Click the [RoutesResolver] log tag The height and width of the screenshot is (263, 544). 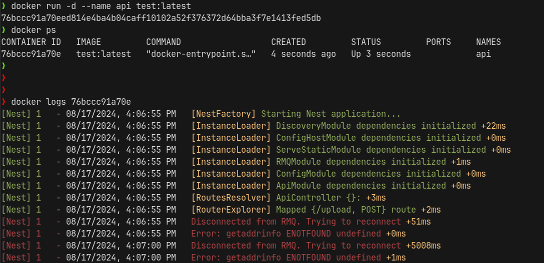(230, 198)
